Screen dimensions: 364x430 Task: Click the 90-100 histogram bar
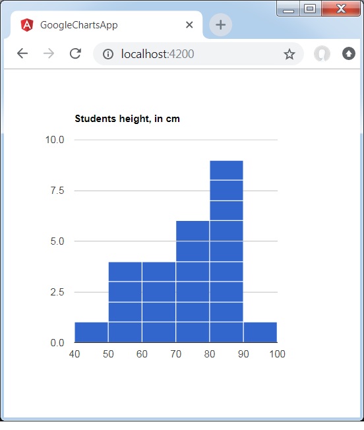[x=260, y=332]
